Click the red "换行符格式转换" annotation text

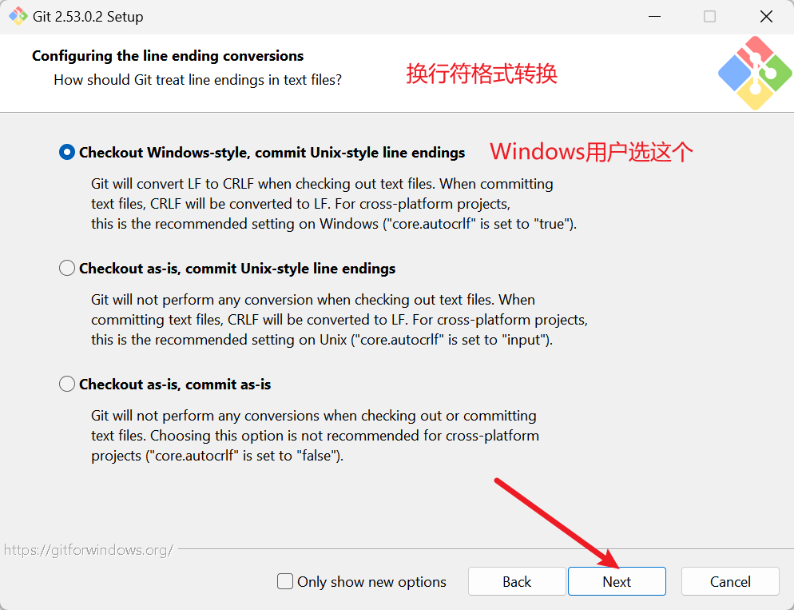[482, 74]
